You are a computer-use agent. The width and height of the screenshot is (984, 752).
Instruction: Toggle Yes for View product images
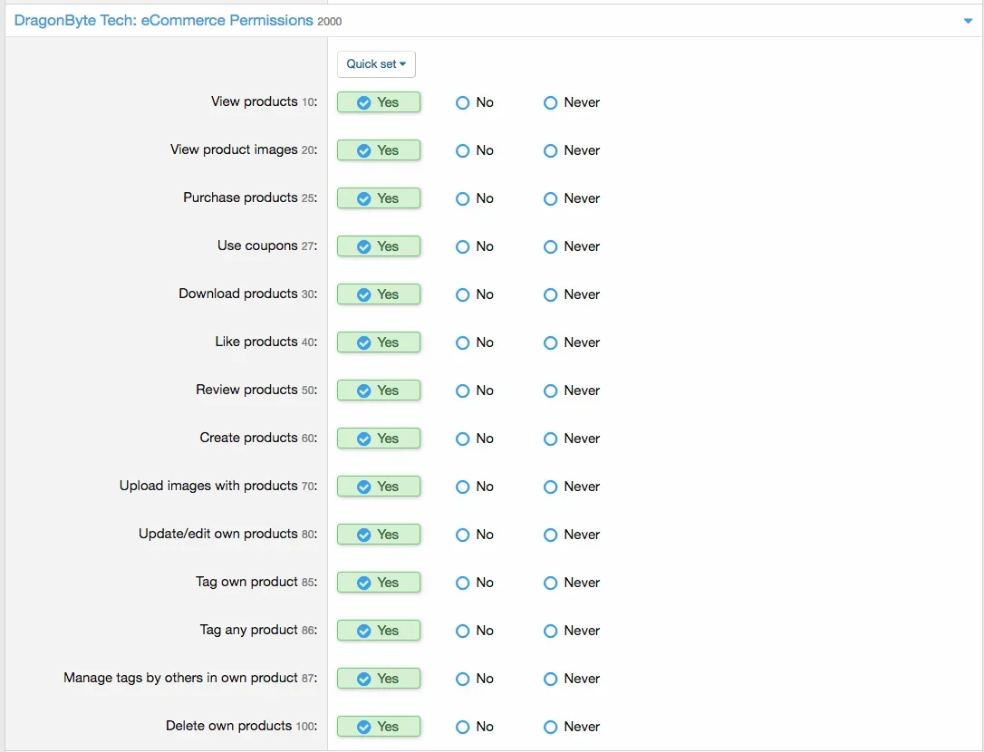pyautogui.click(x=379, y=150)
